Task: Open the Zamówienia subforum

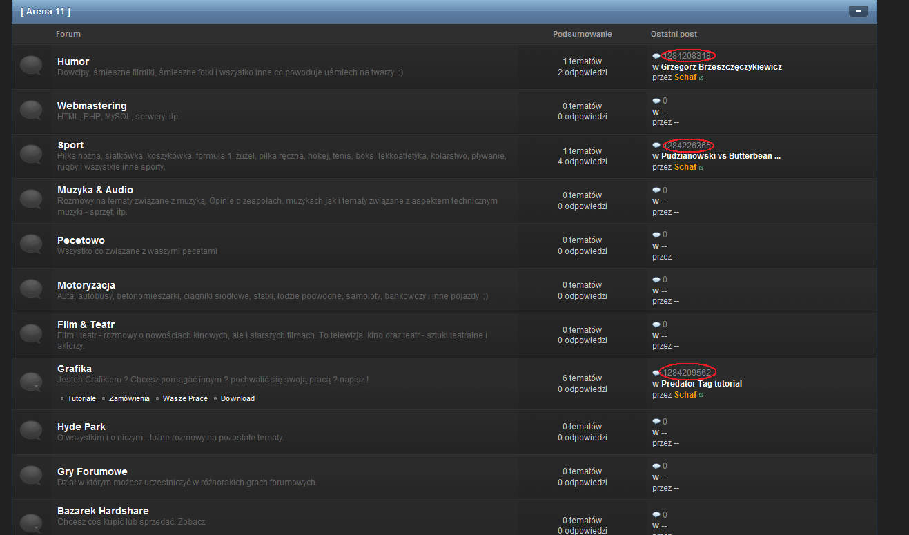Action: tap(129, 398)
